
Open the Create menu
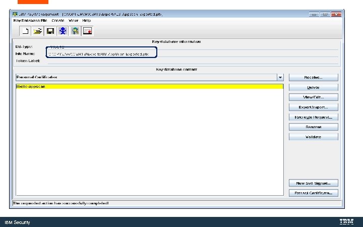[x=58, y=20]
